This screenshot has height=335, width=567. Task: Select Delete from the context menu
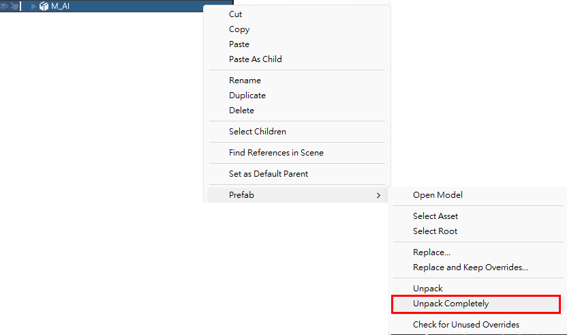tap(241, 110)
